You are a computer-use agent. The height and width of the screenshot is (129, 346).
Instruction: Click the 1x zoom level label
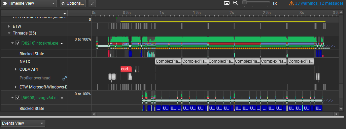point(275,3)
